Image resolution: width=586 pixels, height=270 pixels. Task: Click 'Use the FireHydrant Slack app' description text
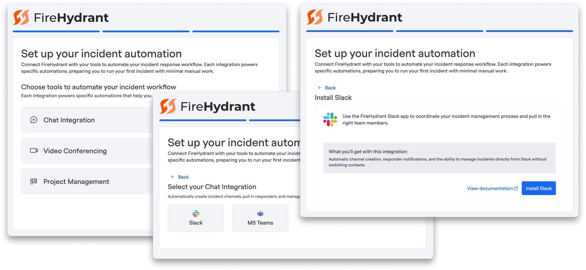pyautogui.click(x=446, y=120)
